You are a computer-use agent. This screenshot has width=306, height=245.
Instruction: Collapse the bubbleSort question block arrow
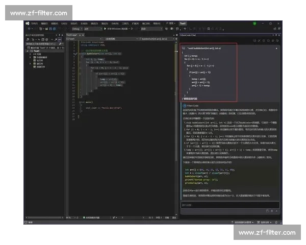click(276, 48)
